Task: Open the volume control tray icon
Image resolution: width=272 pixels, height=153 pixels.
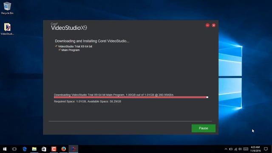Action: [x=240, y=149]
